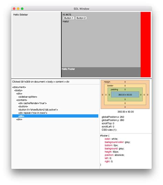Screen dimensions: 163x185
Task: Minimize SDL Window with the yellow button
Action: coord(18,9)
